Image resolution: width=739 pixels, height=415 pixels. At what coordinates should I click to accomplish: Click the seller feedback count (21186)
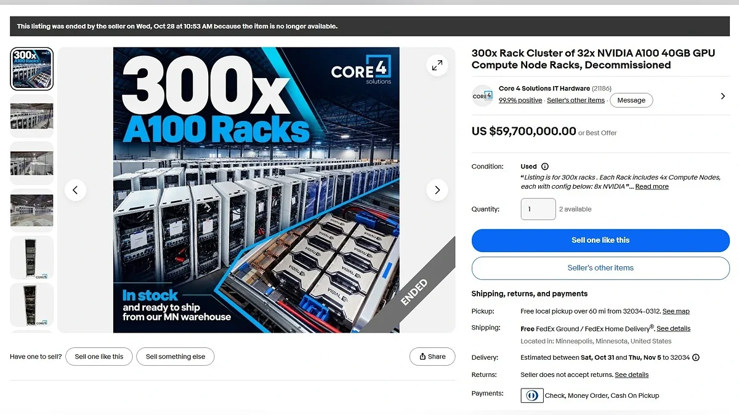click(602, 89)
